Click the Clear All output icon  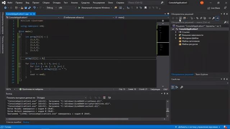point(104,98)
